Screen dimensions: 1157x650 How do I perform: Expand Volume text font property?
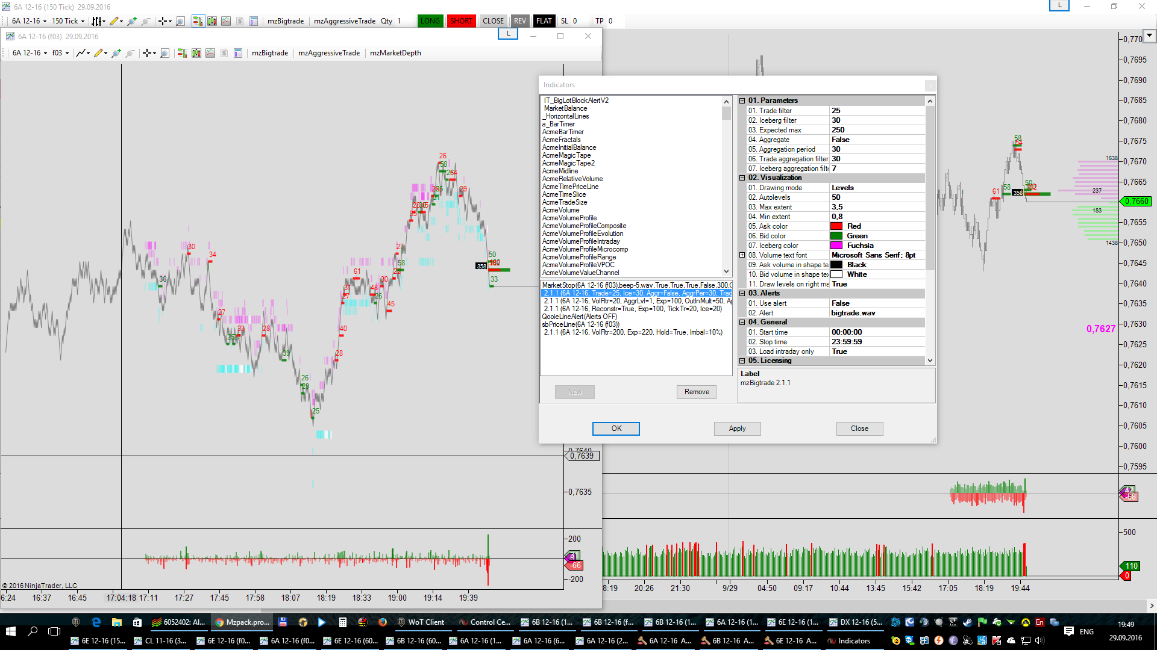click(x=742, y=255)
